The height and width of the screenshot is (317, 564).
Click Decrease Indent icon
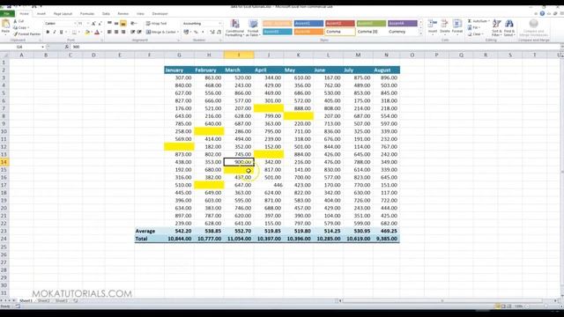(133, 32)
